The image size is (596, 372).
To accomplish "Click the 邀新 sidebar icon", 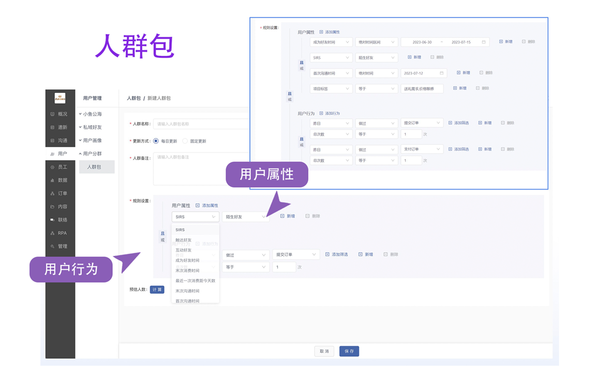I will 52,127.
